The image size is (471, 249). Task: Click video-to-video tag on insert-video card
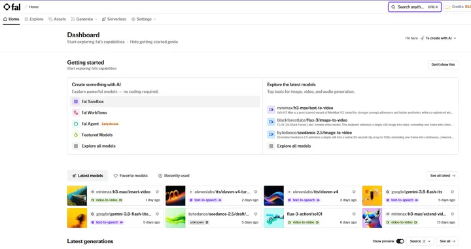(107, 200)
